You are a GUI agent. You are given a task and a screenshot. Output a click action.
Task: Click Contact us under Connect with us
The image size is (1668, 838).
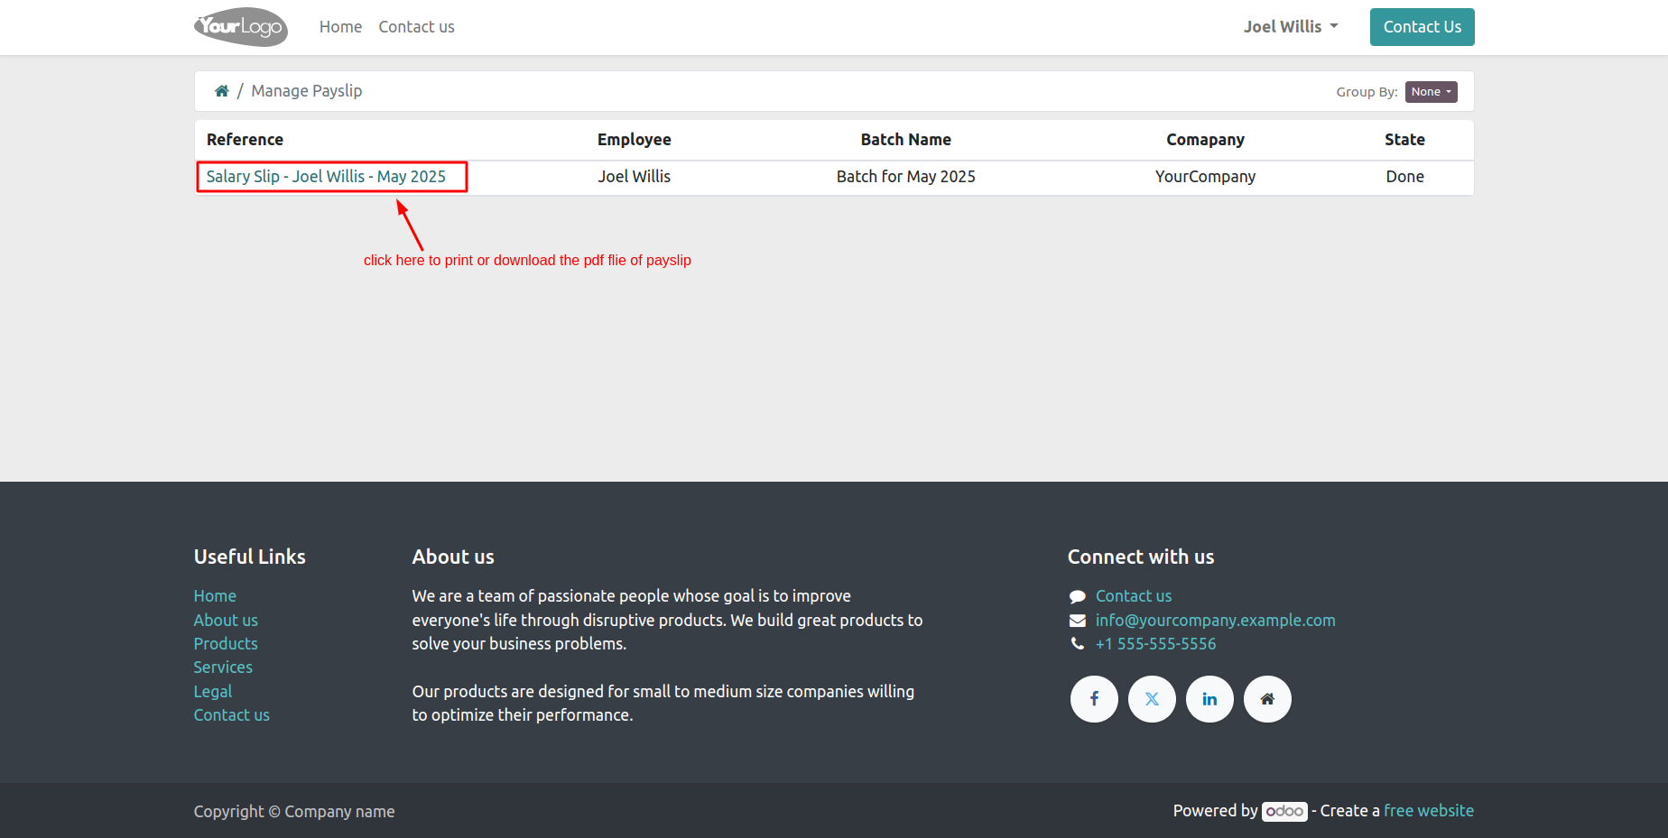(x=1134, y=596)
